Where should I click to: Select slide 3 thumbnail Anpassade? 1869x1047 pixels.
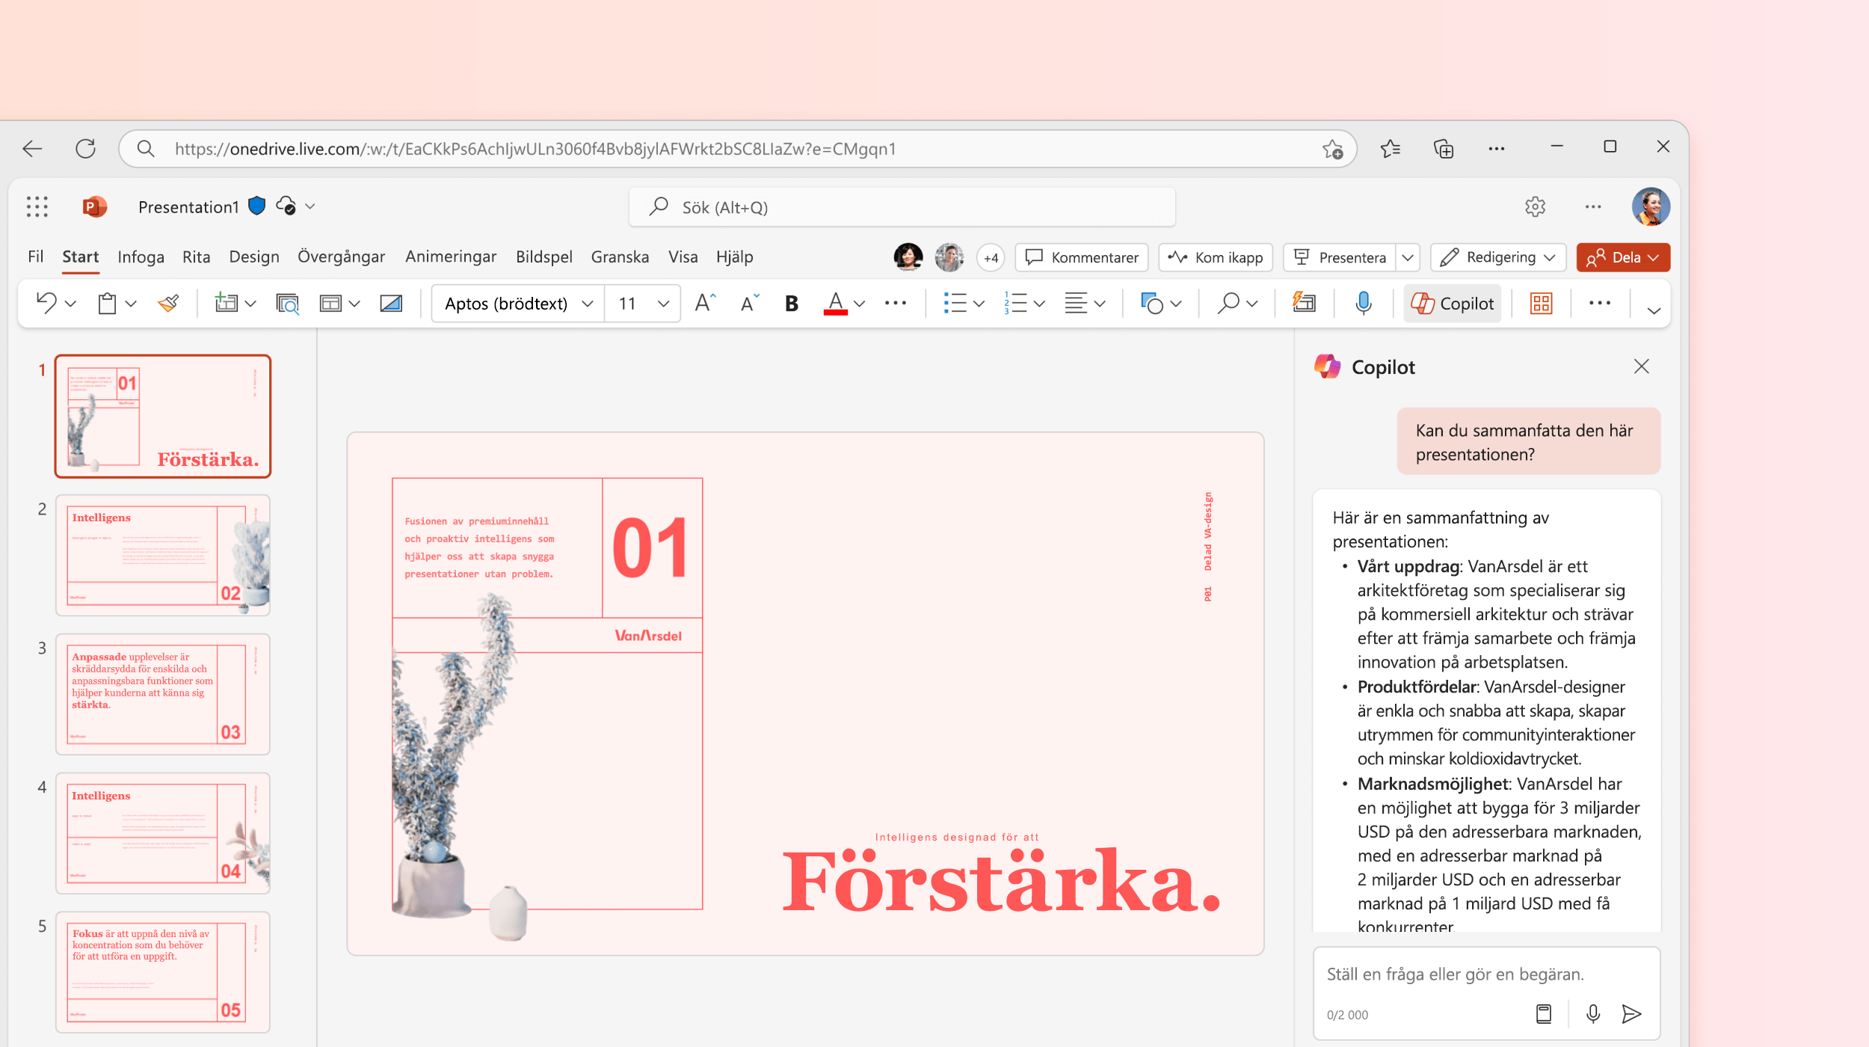163,694
